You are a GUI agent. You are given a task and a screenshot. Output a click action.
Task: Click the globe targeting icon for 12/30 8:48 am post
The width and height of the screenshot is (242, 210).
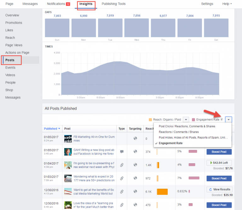(135, 205)
